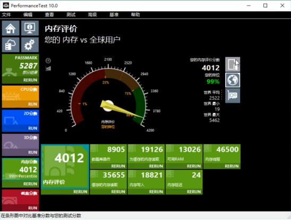Click the small gauge view icon

48,61
